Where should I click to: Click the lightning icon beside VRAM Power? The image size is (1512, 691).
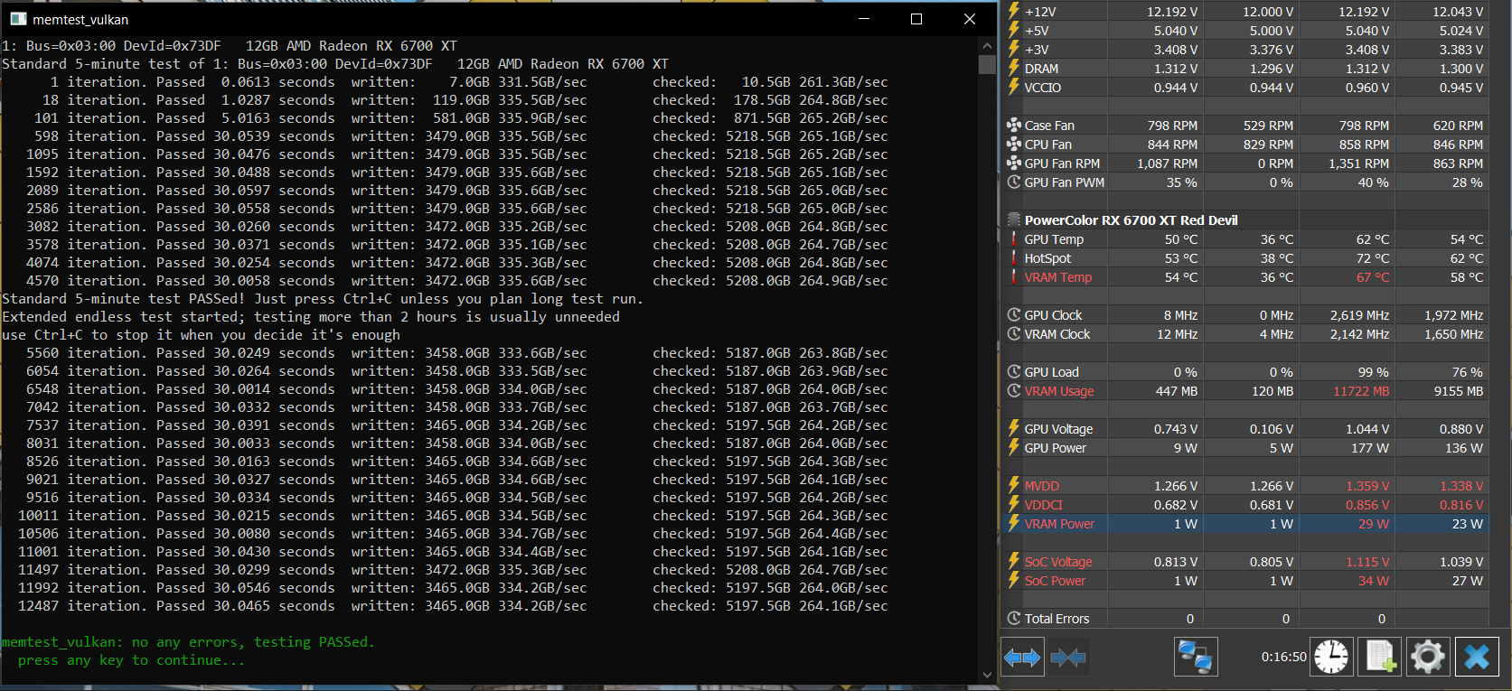[1014, 524]
